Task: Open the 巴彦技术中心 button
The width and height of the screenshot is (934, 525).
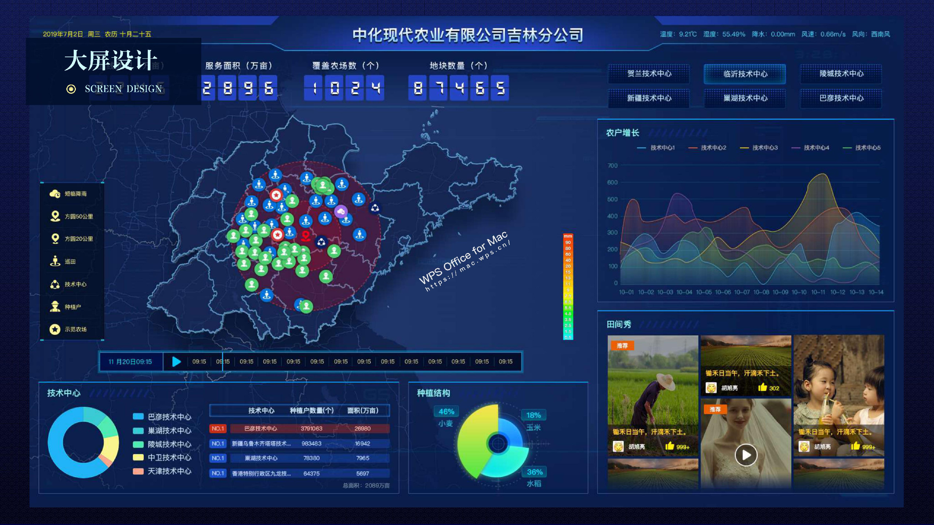Action: click(841, 98)
